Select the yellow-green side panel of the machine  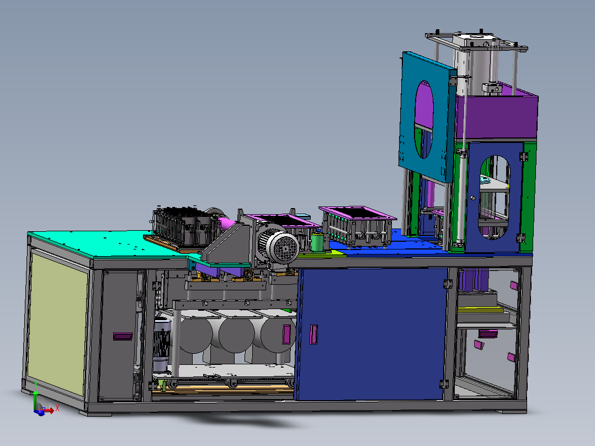click(x=58, y=324)
